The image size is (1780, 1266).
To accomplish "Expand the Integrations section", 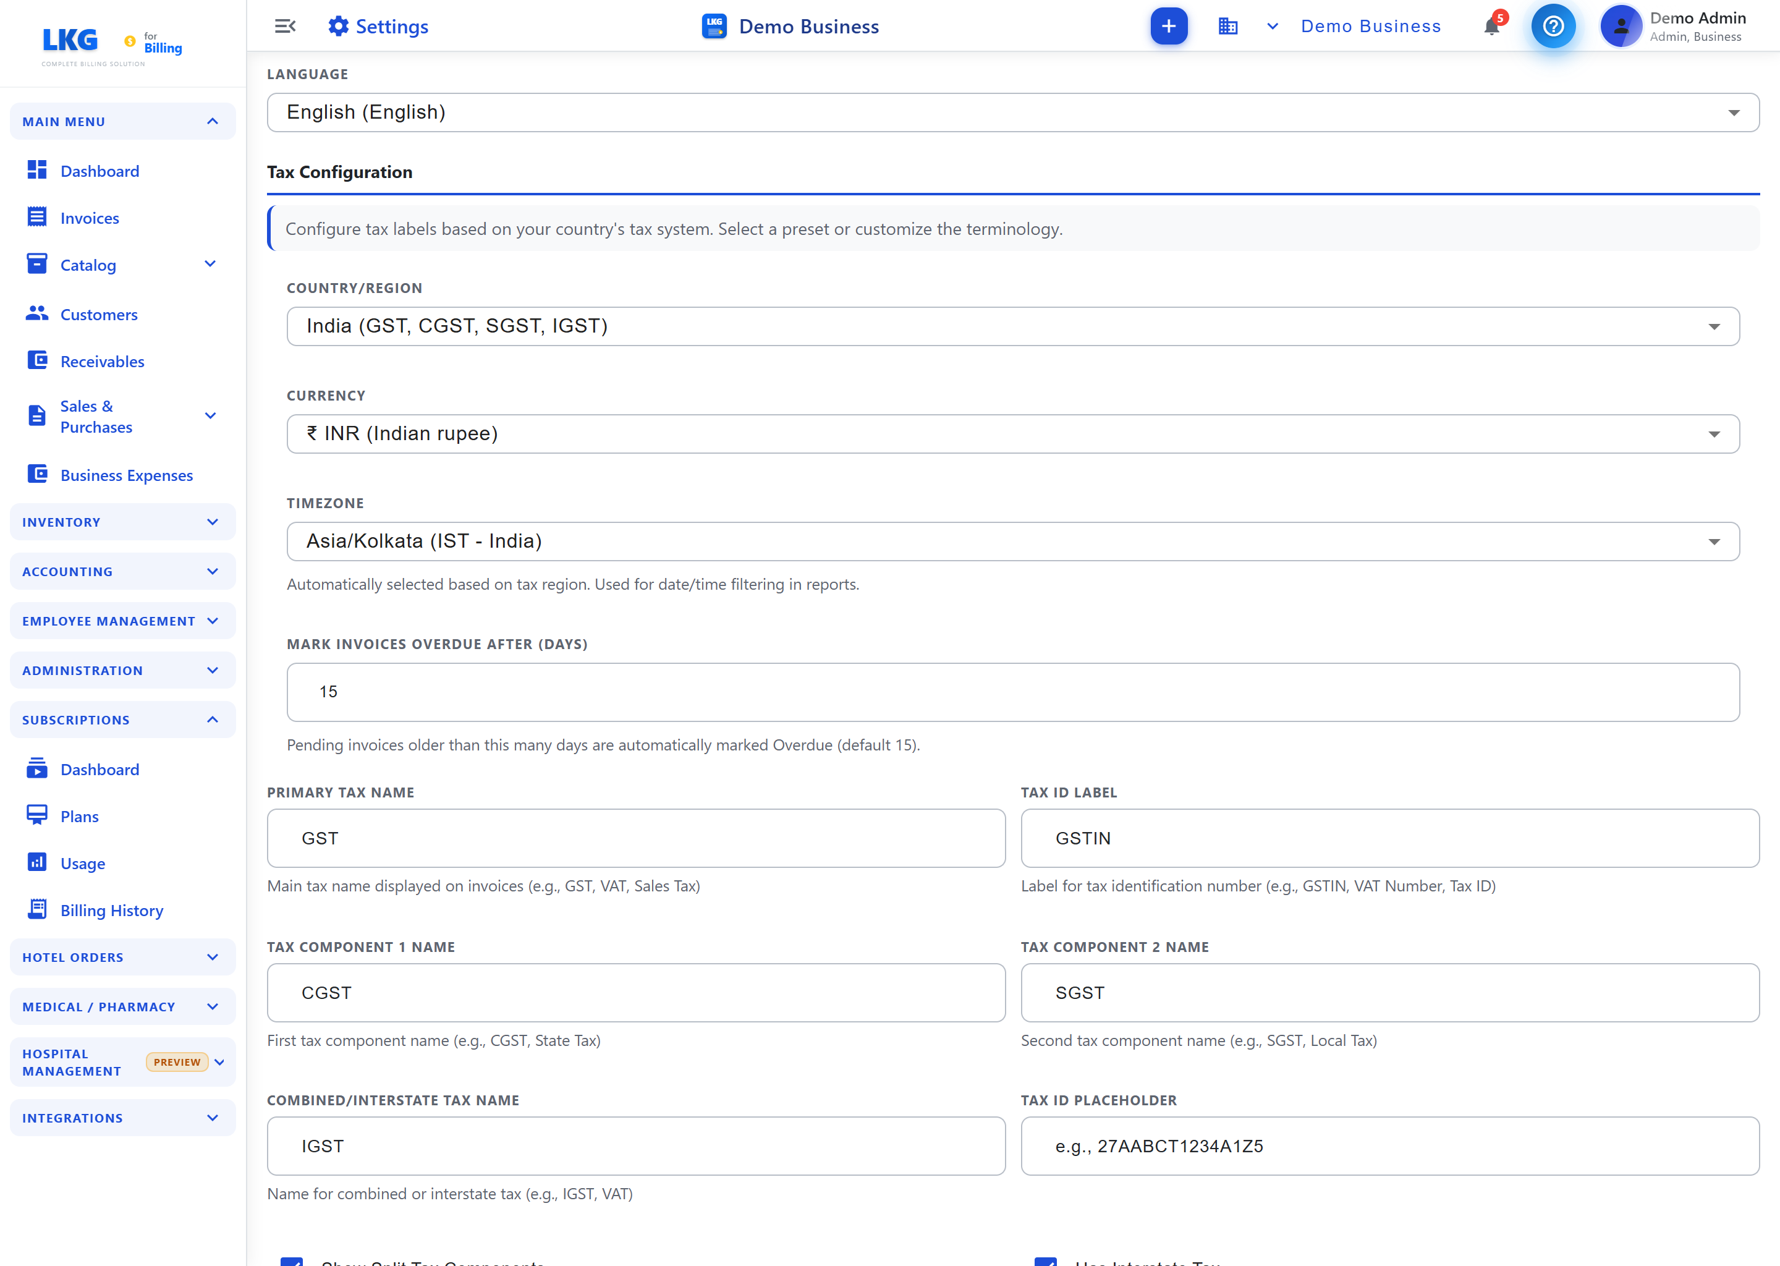I will (x=122, y=1118).
